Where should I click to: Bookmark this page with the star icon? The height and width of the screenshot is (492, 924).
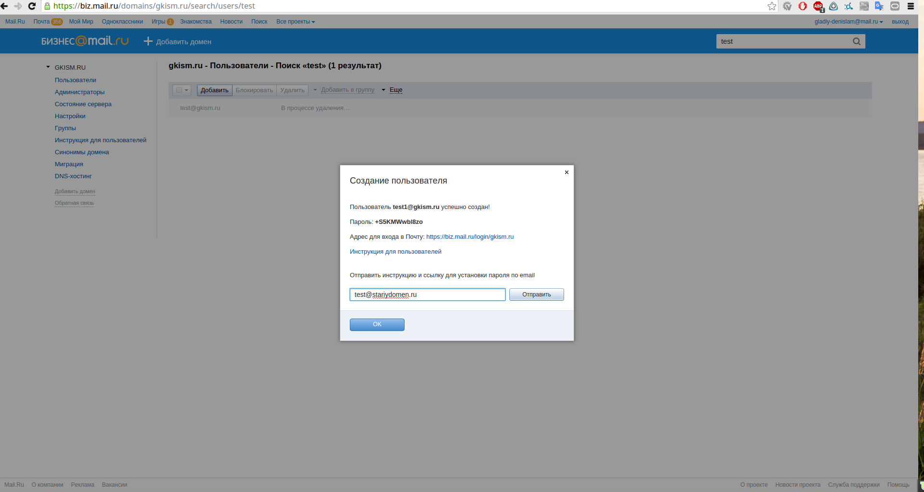(x=772, y=6)
